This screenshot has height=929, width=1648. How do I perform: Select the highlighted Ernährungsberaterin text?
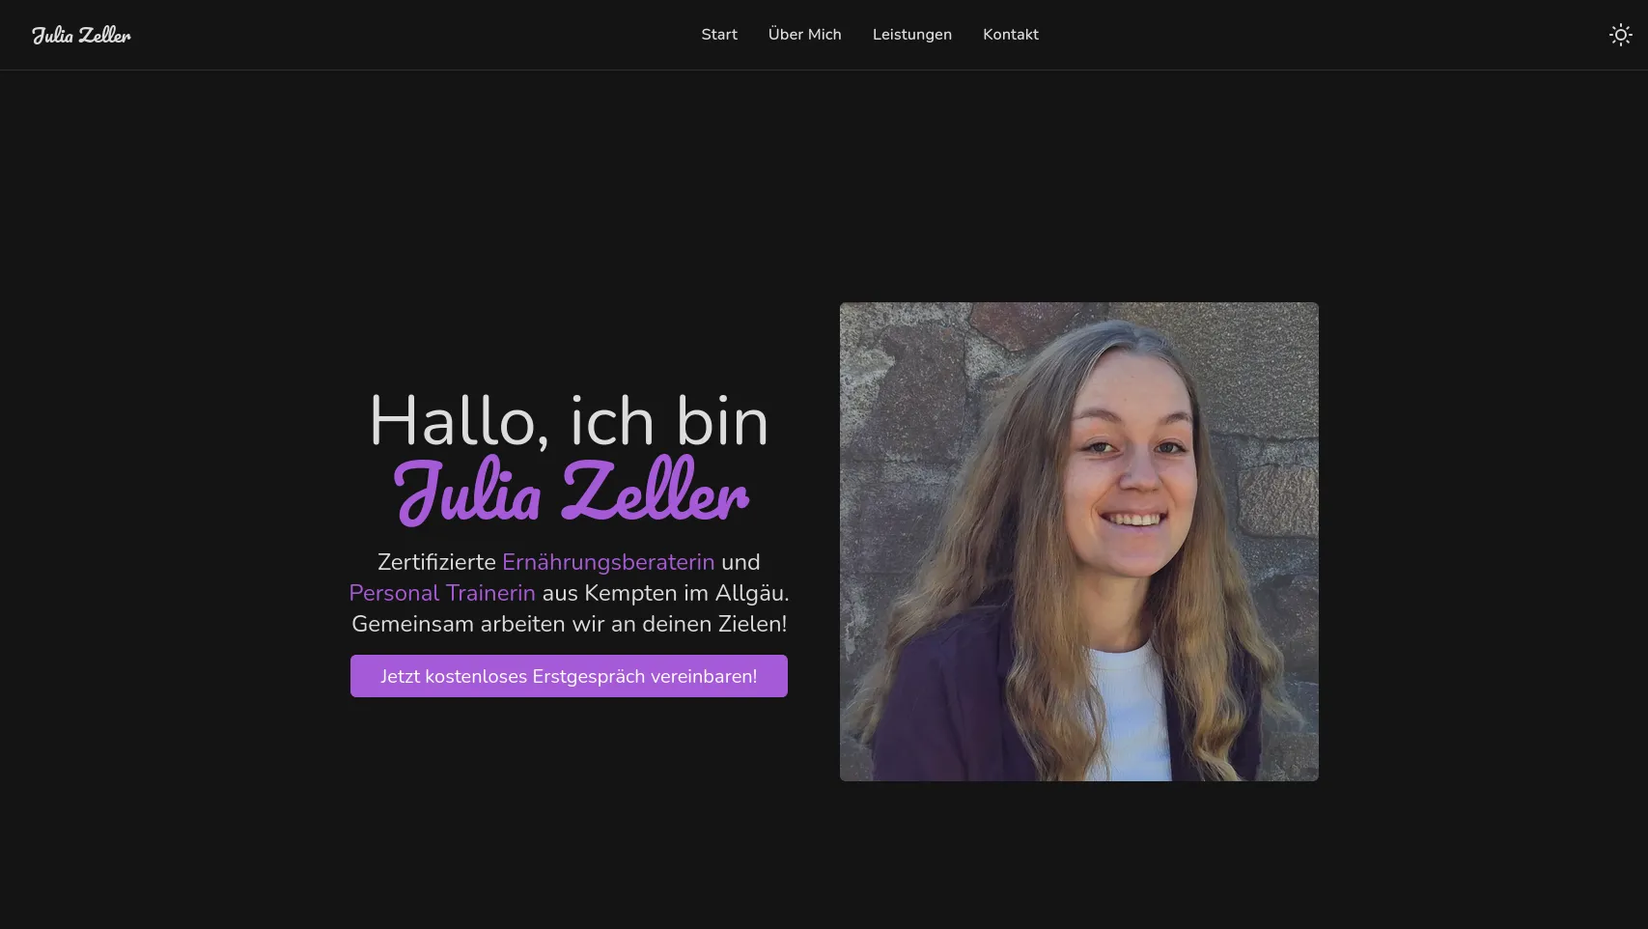[607, 562]
